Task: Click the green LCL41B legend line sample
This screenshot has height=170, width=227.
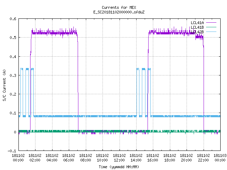Action: pyautogui.click(x=211, y=27)
